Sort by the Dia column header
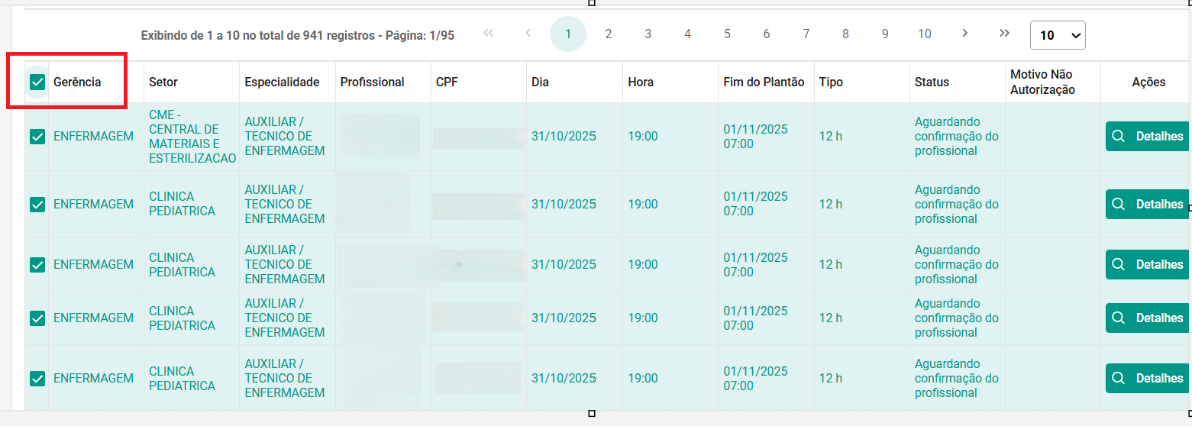Viewport: 1192px width, 426px height. click(x=541, y=82)
